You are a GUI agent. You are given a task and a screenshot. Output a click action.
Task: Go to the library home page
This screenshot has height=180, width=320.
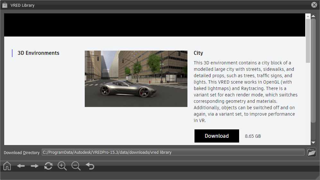click(x=7, y=166)
